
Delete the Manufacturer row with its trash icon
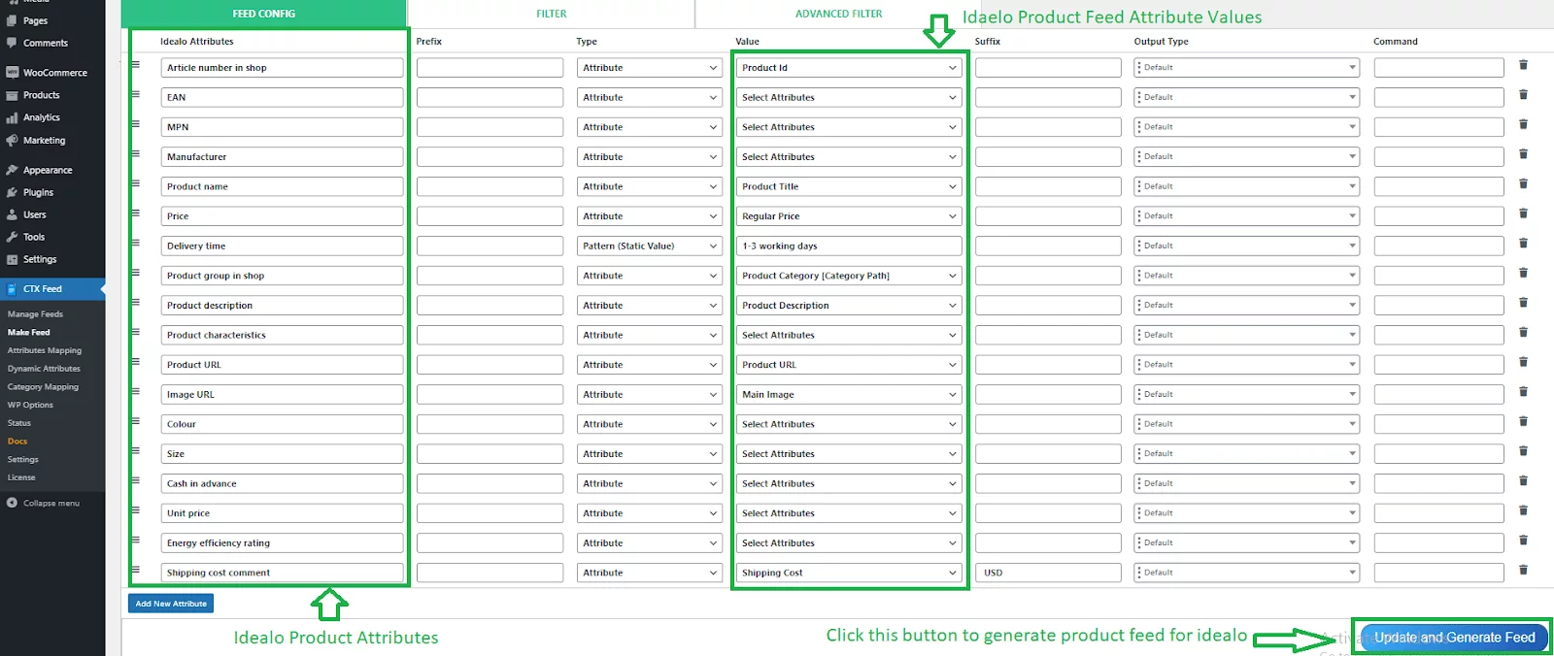(1523, 154)
